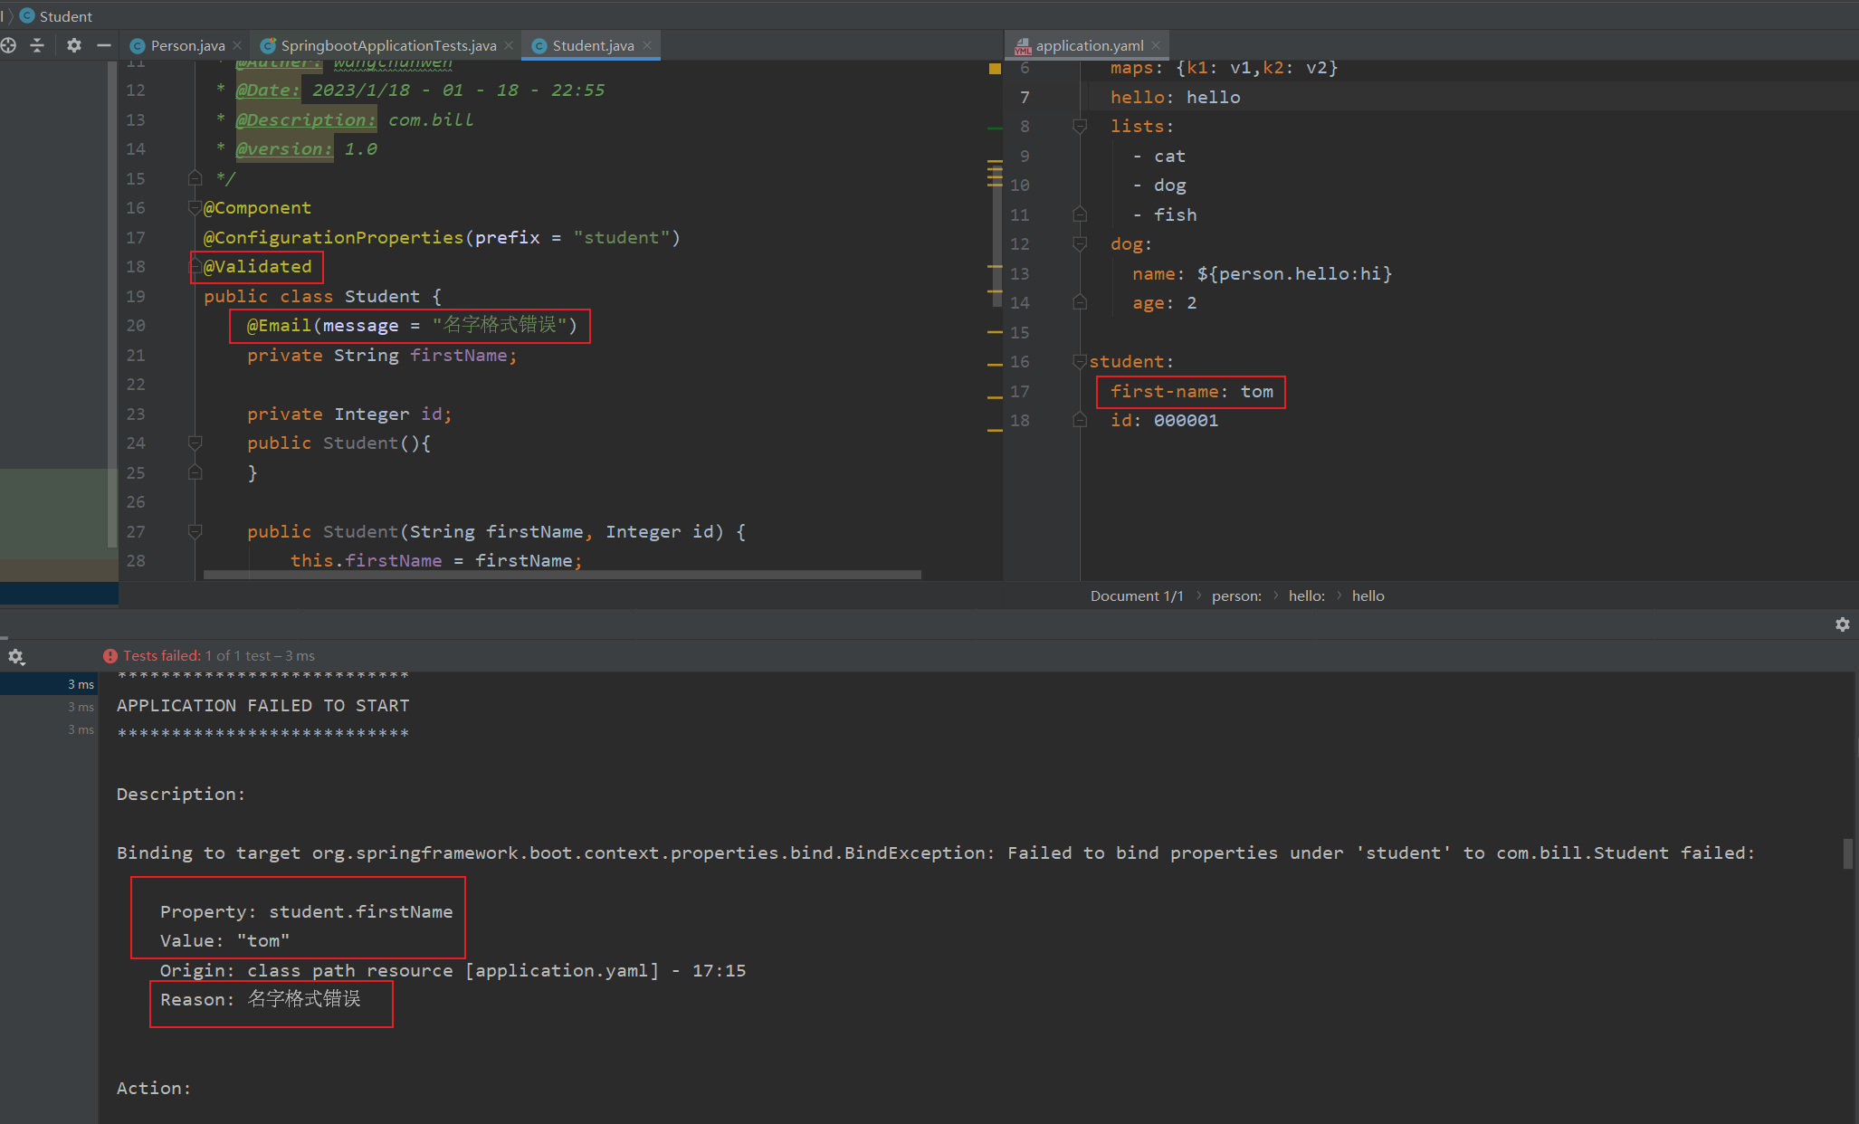Image resolution: width=1859 pixels, height=1124 pixels.
Task: Fold the lists: section in yaml
Action: pos(1079,126)
